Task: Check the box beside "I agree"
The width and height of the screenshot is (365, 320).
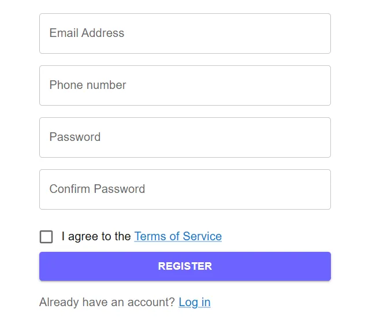Action: (x=46, y=237)
